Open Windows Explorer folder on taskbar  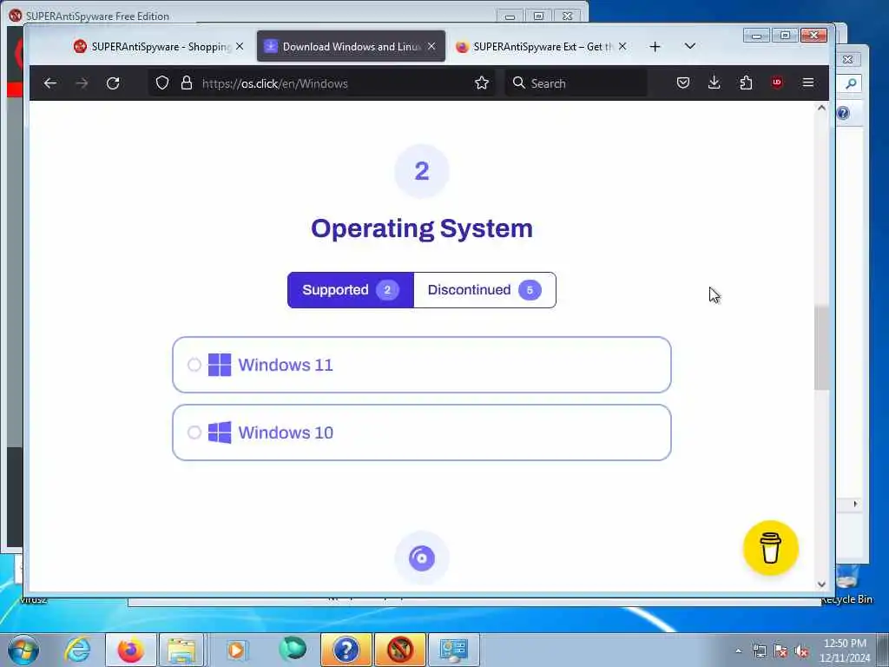tap(181, 650)
